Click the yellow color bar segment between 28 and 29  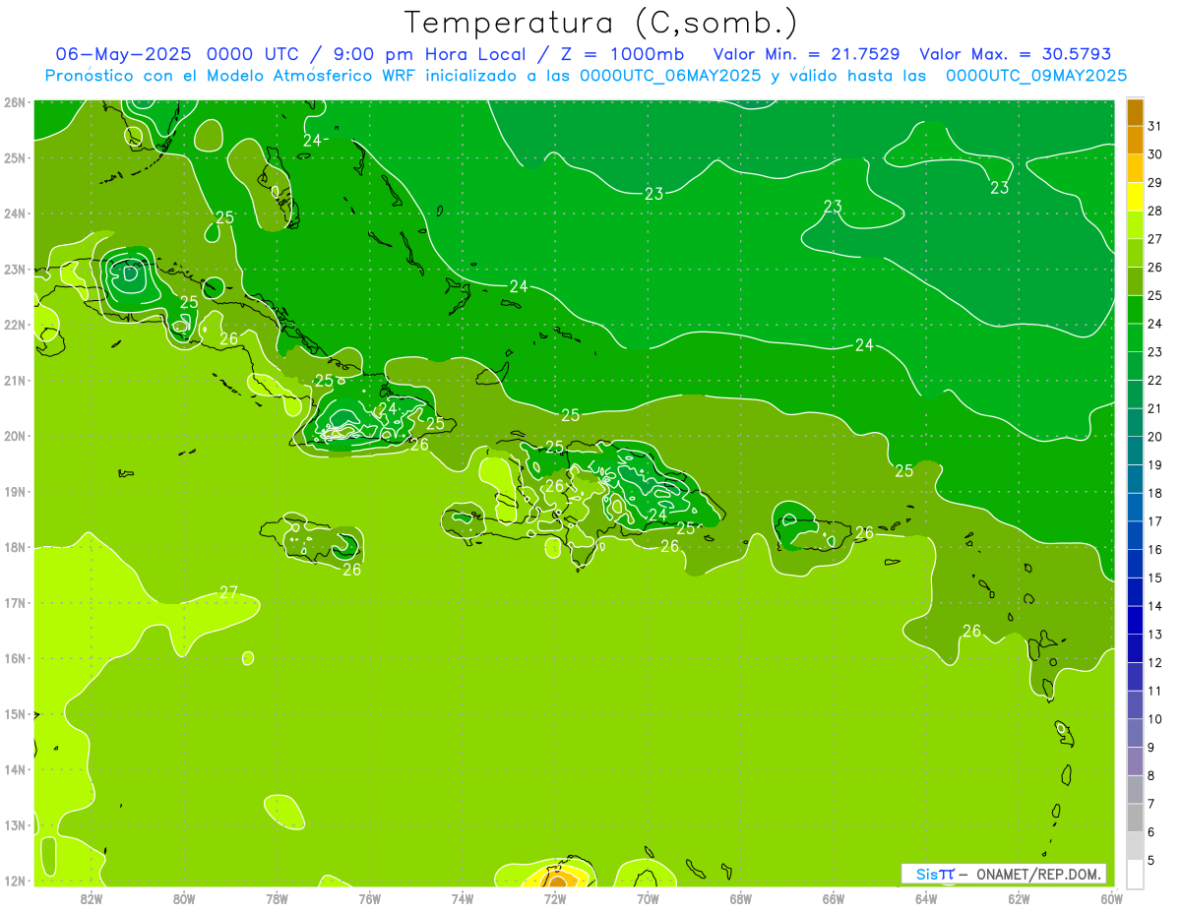[1135, 197]
